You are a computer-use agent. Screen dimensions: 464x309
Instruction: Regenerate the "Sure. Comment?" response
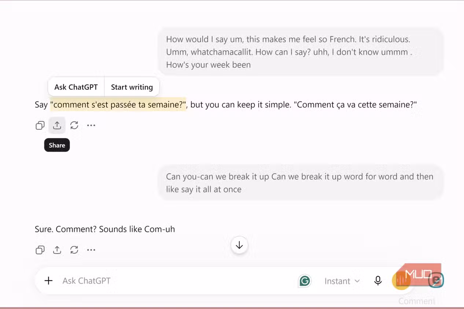pyautogui.click(x=74, y=250)
